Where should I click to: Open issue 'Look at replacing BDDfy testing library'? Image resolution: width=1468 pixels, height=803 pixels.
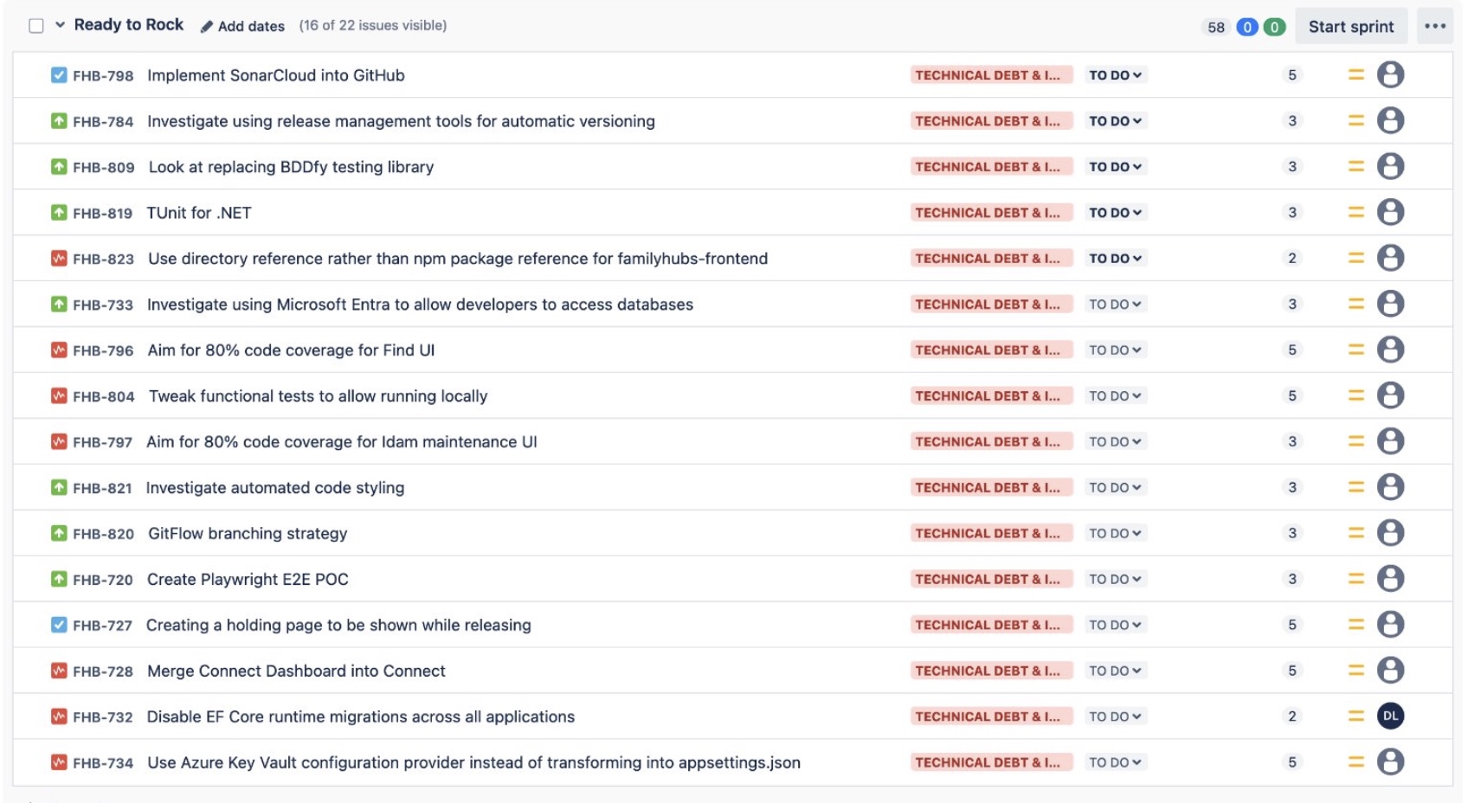click(x=291, y=167)
